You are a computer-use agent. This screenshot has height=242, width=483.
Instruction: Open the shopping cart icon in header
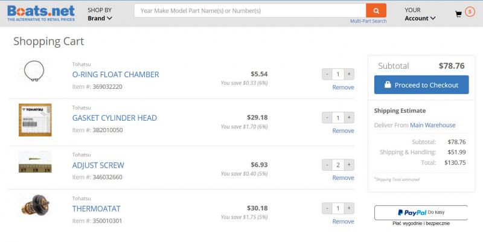click(x=459, y=13)
